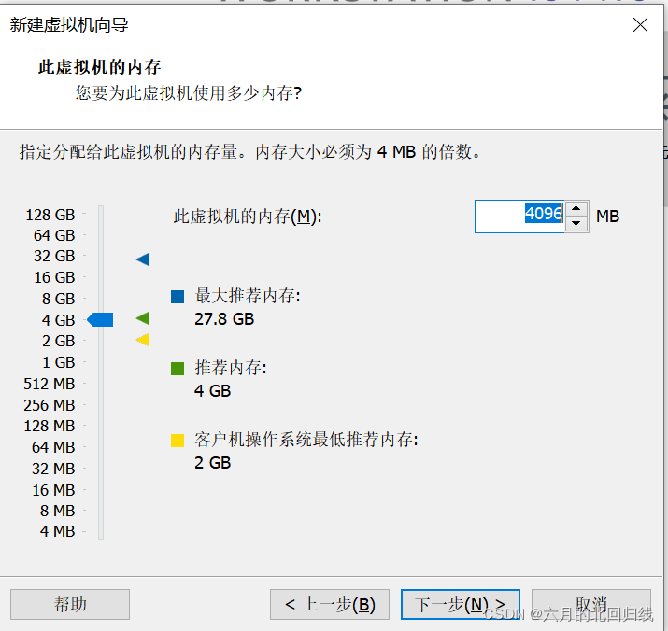Decrease memory with the down spinner arrow
This screenshot has width=668, height=631.
[x=576, y=223]
